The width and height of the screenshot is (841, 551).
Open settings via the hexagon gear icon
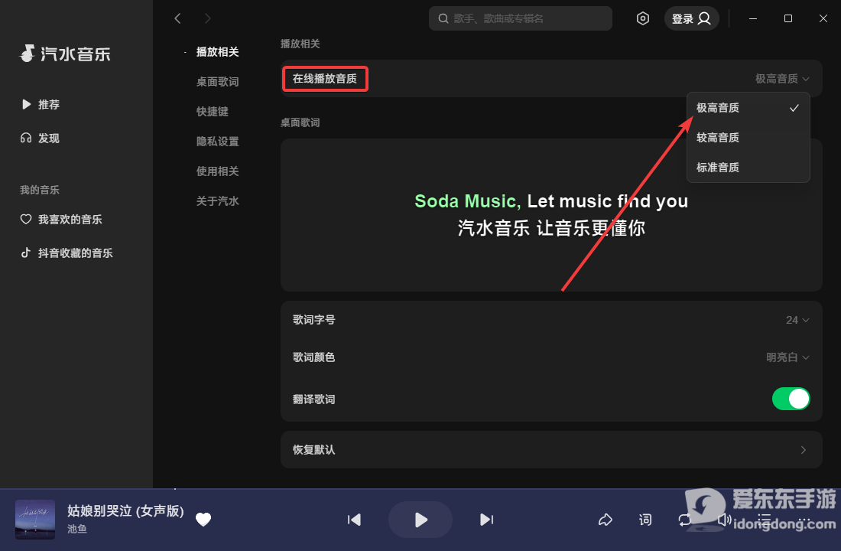click(x=642, y=18)
